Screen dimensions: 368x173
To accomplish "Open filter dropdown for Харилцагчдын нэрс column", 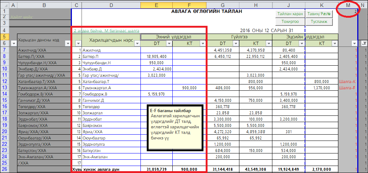I will (x=136, y=44).
